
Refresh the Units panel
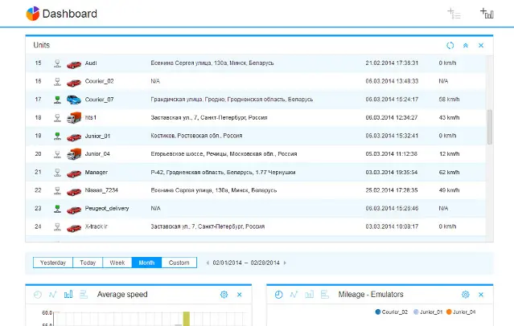pos(450,46)
